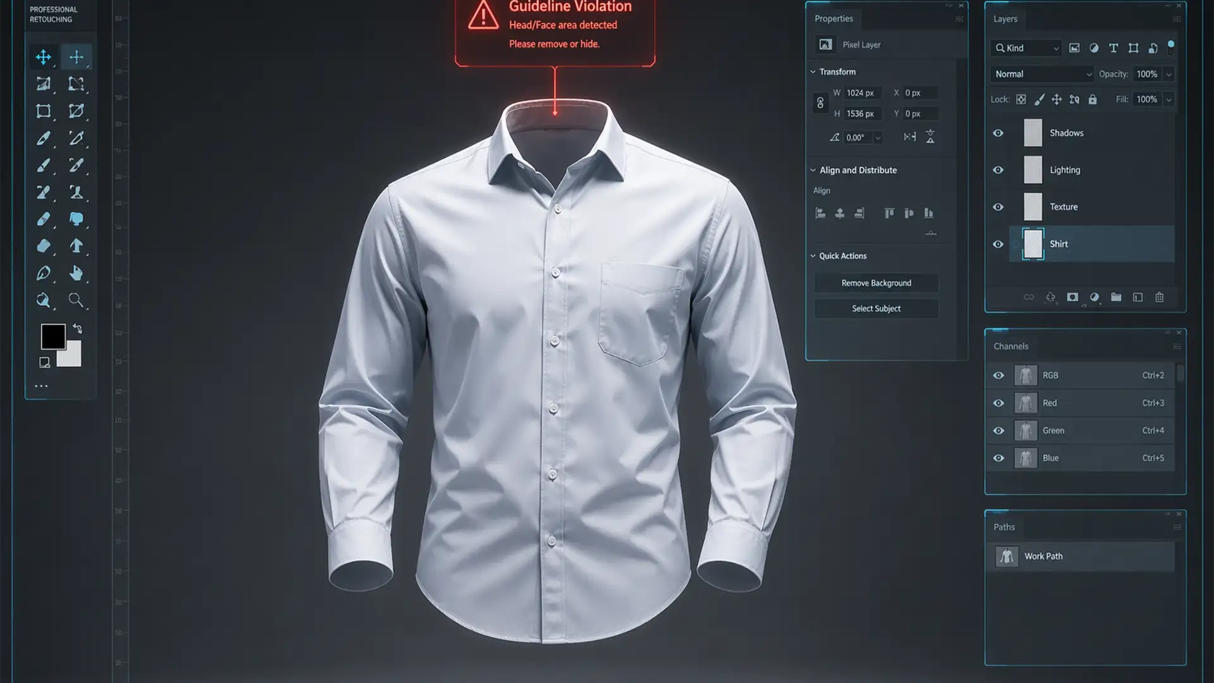The image size is (1214, 683).
Task: Hide the Red channel
Action: click(x=998, y=403)
